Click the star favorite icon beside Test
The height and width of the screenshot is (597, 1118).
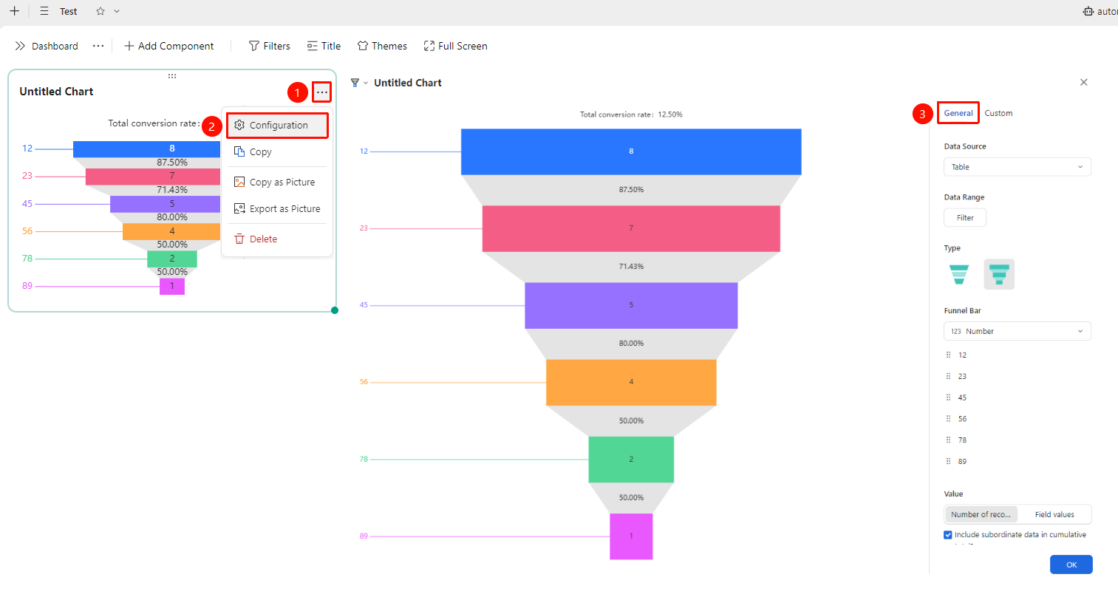[100, 11]
